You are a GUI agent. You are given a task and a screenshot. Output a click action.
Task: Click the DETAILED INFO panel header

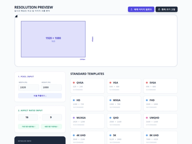[25, 141]
